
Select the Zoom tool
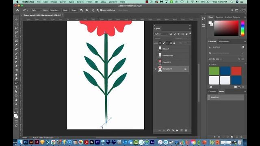coord(16,104)
